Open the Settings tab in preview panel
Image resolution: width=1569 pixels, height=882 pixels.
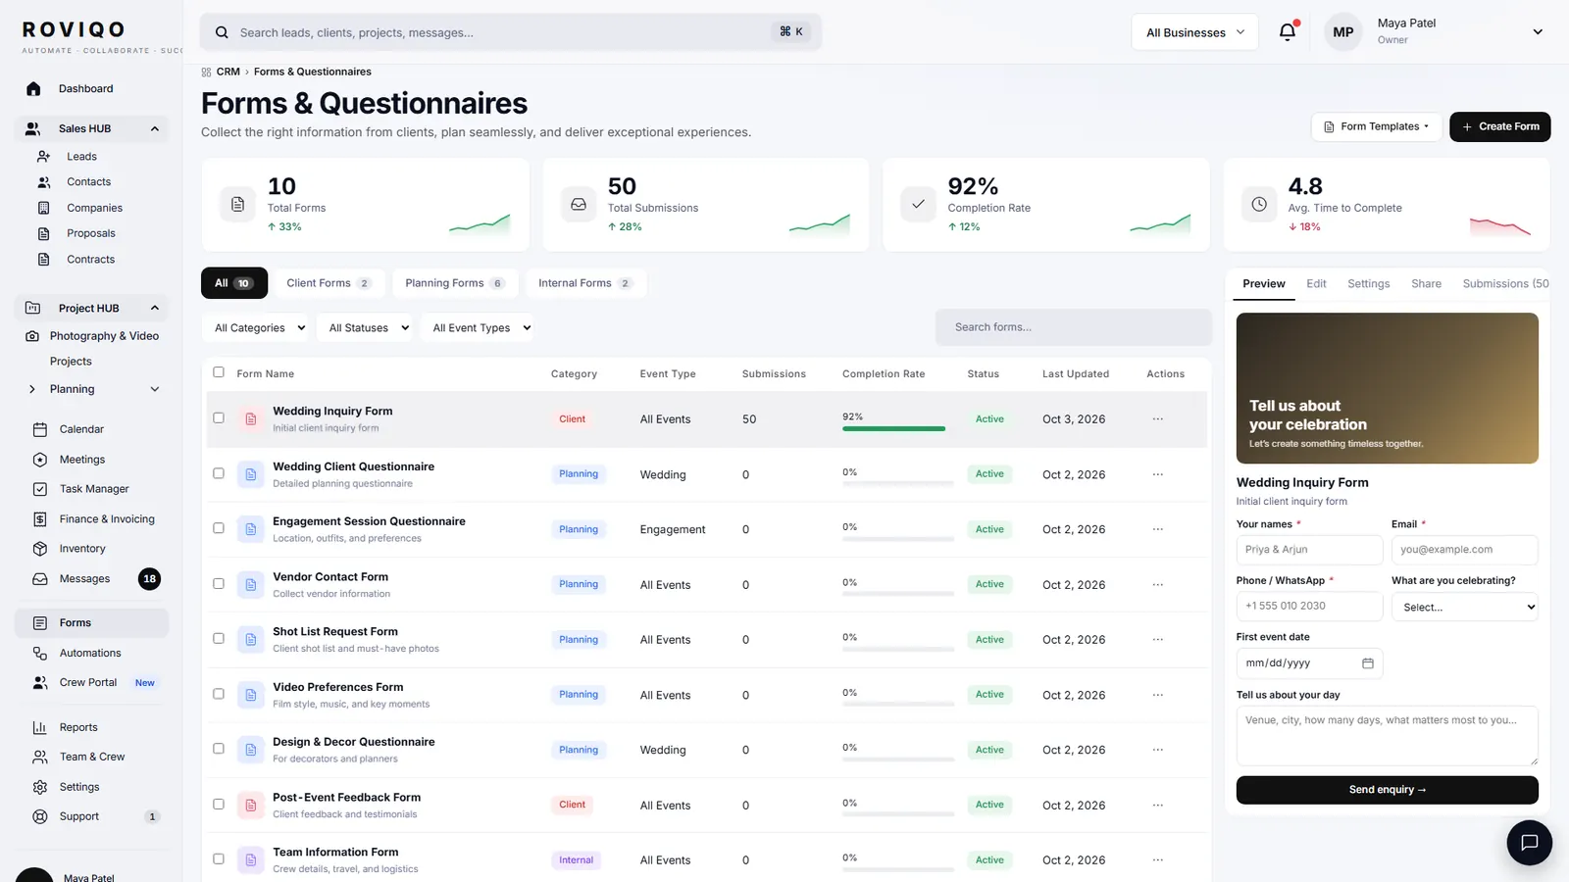[1368, 283]
